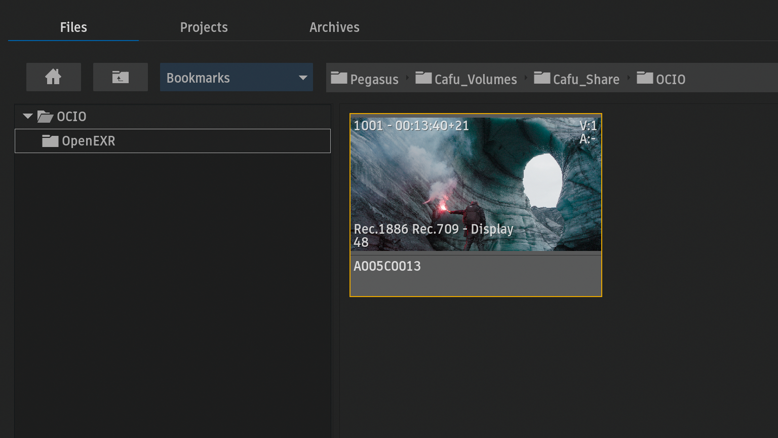Collapse the OCIO tree node arrow
This screenshot has height=438, width=778.
point(28,117)
